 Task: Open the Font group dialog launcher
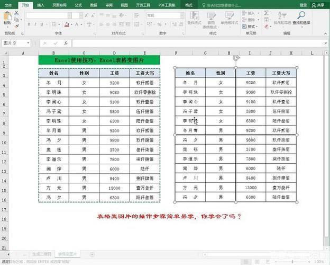point(95,33)
